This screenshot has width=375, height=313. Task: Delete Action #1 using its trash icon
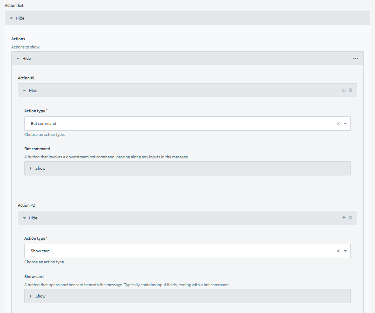[x=351, y=90]
